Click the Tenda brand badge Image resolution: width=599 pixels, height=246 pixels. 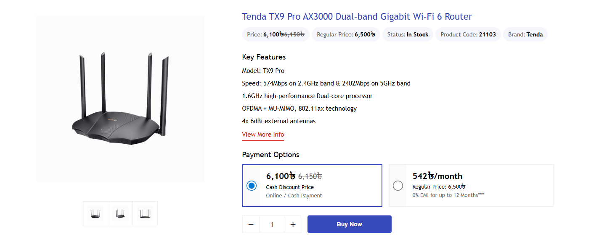[x=525, y=34]
